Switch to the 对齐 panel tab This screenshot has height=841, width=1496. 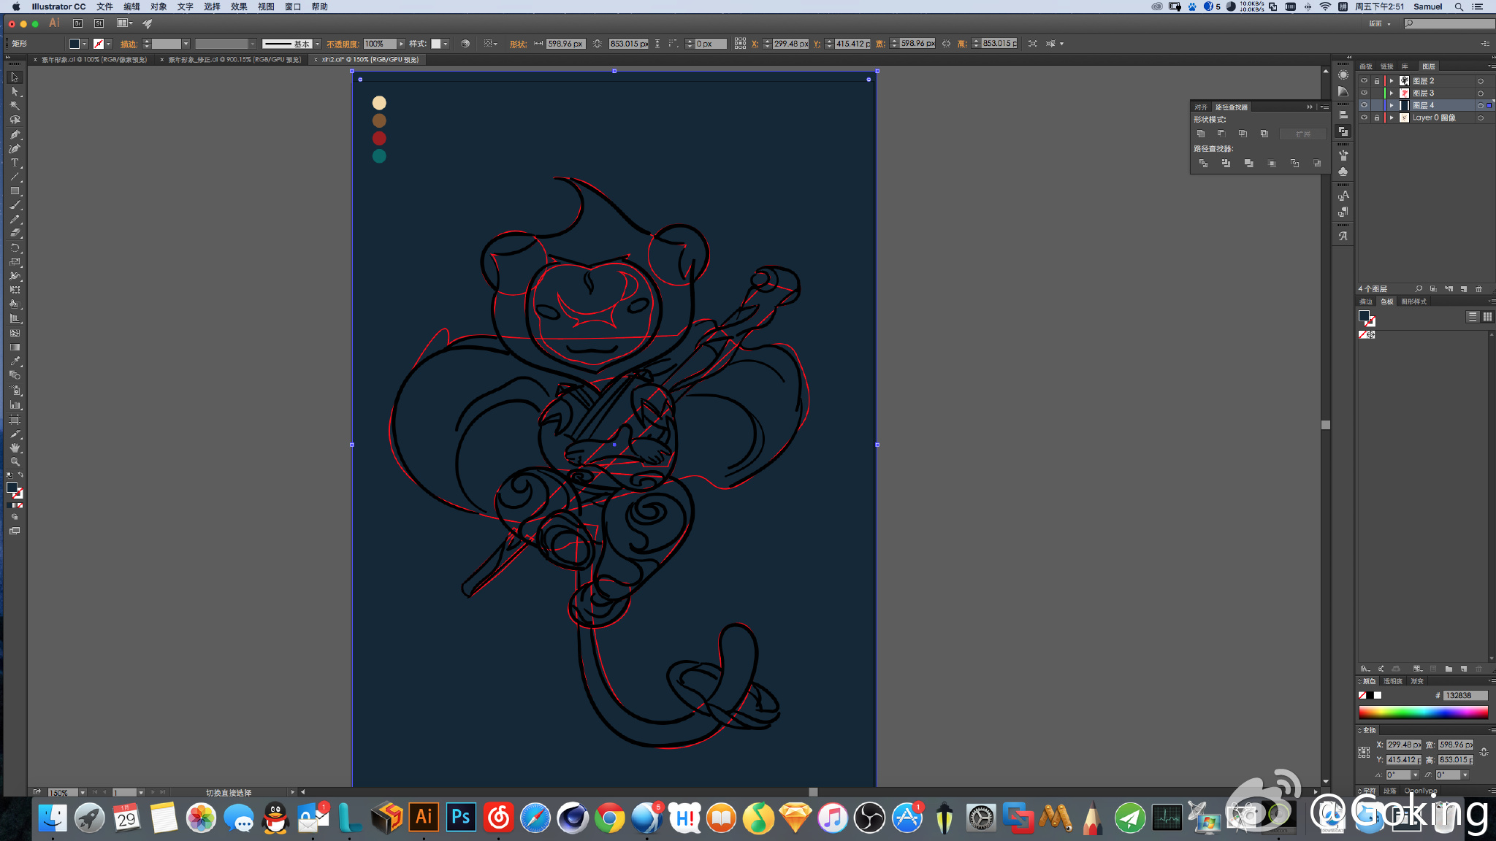(1201, 107)
